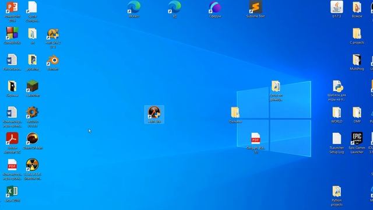Select the Python projects folder
The width and height of the screenshot is (373, 210).
click(337, 196)
